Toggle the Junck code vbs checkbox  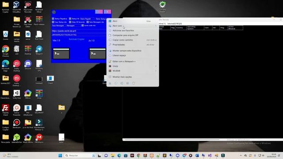coord(83,26)
